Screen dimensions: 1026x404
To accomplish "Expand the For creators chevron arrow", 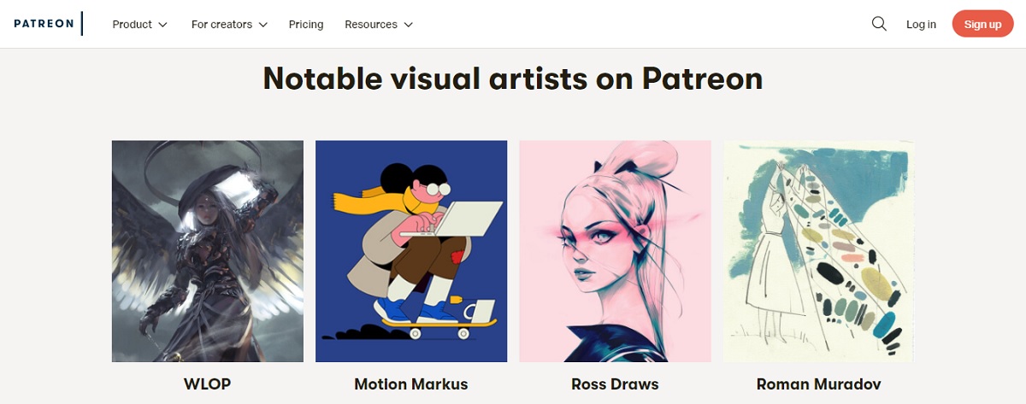I will 263,25.
